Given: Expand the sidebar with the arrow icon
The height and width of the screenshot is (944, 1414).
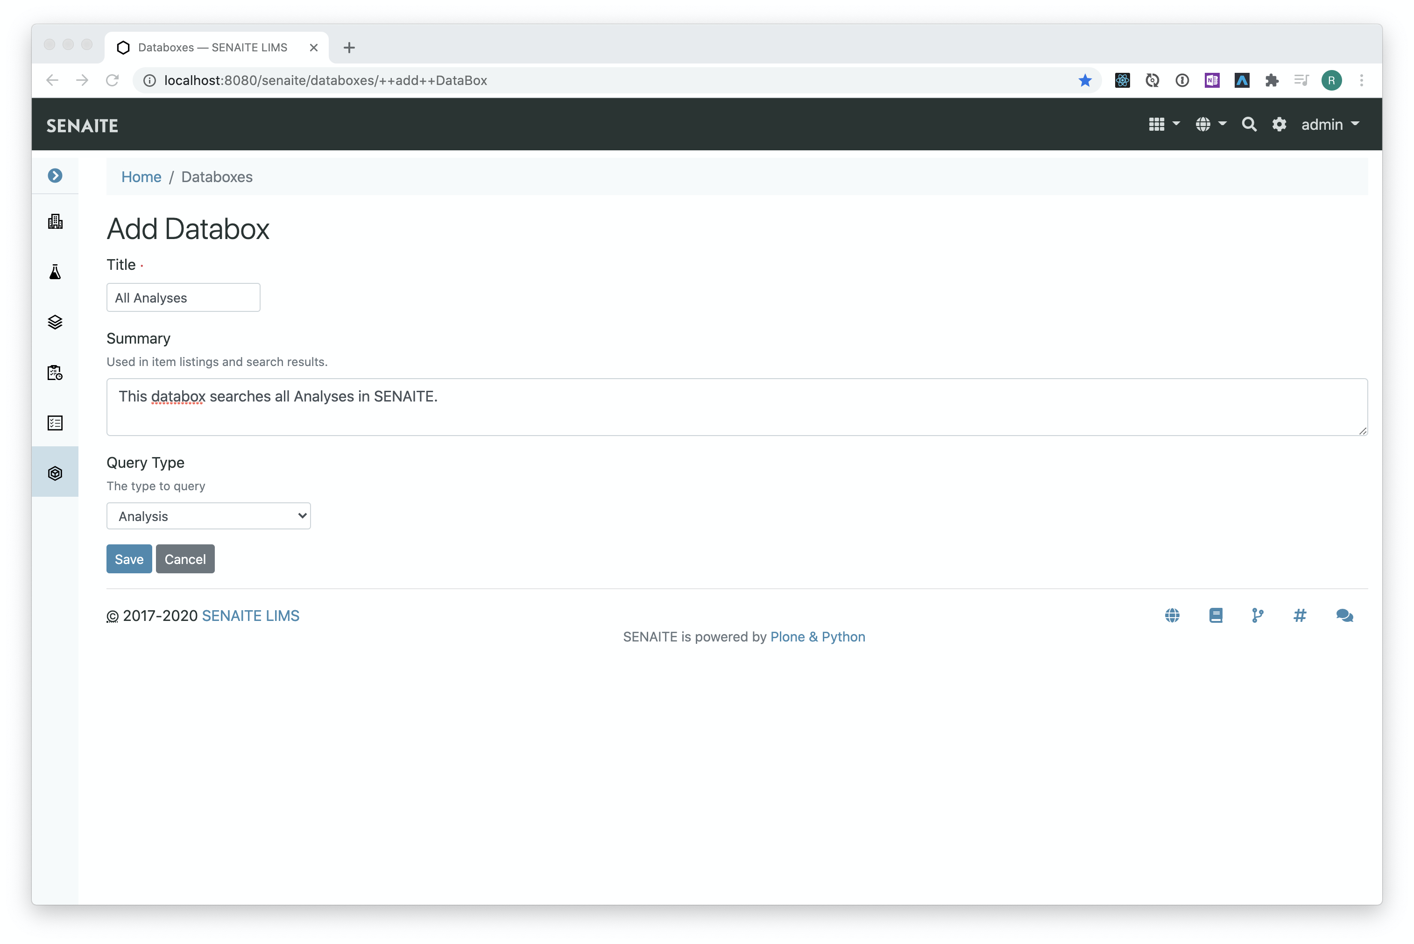Looking at the screenshot, I should pos(55,176).
